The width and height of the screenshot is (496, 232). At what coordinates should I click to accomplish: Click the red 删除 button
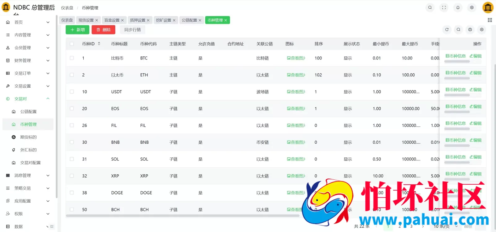pyautogui.click(x=104, y=30)
